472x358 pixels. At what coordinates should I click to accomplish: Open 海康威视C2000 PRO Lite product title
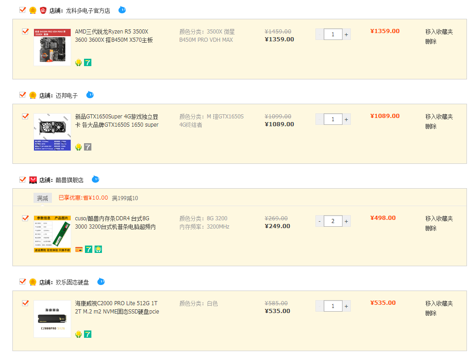[117, 308]
